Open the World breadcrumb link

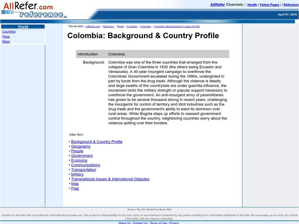pyautogui.click(x=120, y=27)
